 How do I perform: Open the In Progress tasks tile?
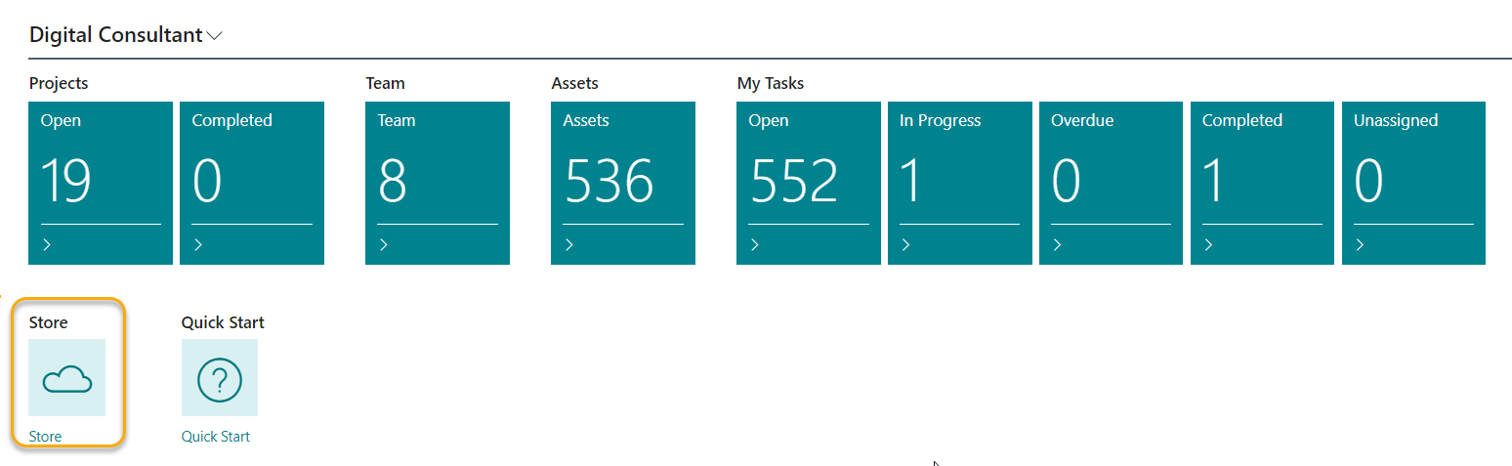point(960,183)
